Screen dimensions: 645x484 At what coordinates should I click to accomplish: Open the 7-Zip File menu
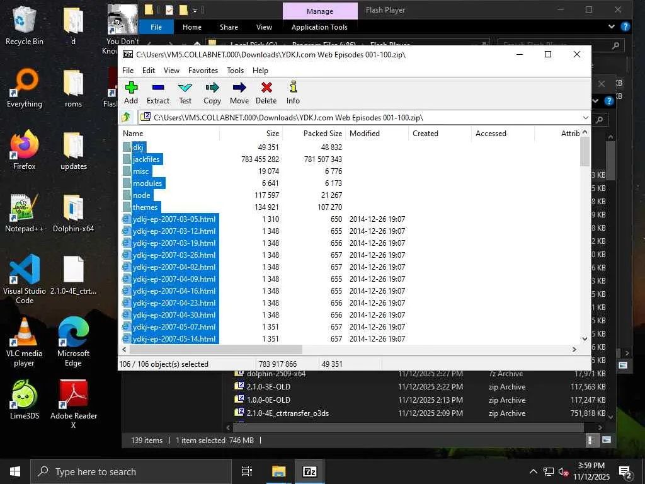point(128,71)
